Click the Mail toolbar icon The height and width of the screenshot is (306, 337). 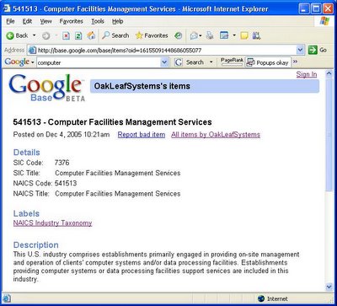pos(195,35)
